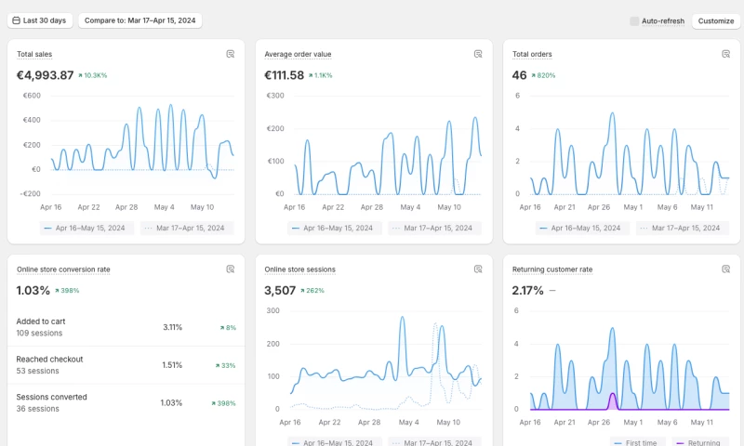Open report icon on Total sales card
Screen dimensions: 744x446
231,54
